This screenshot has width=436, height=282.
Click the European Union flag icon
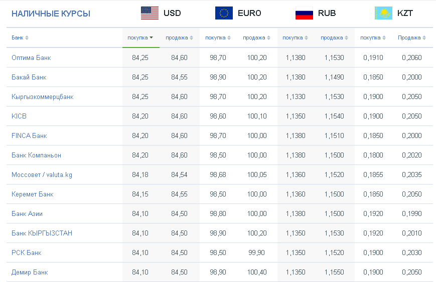click(x=224, y=13)
